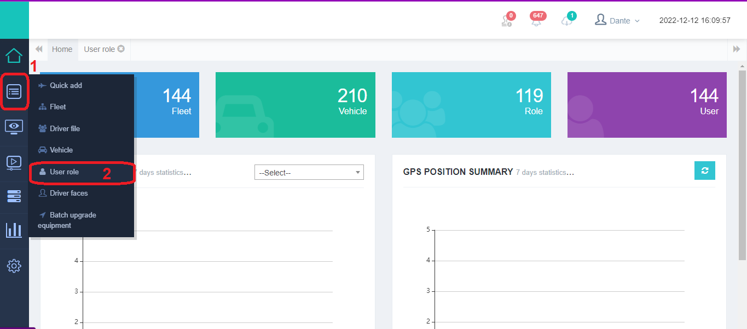
Task: Expand the --Select-- dropdown
Action: (x=309, y=173)
